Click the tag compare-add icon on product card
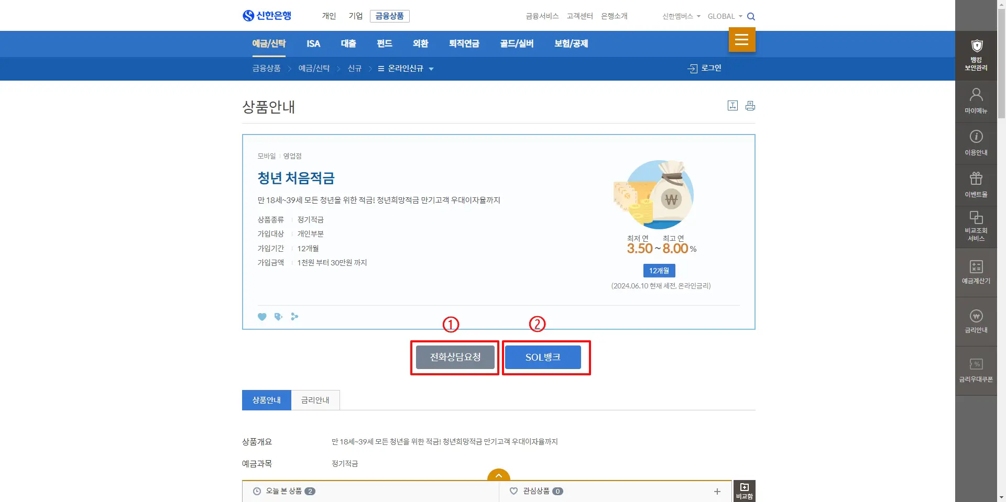Viewport: 1006px width, 502px height. click(x=278, y=317)
